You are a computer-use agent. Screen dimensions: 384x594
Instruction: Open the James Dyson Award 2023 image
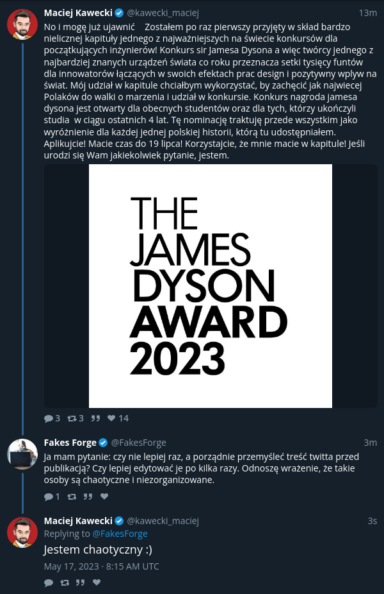pos(211,286)
